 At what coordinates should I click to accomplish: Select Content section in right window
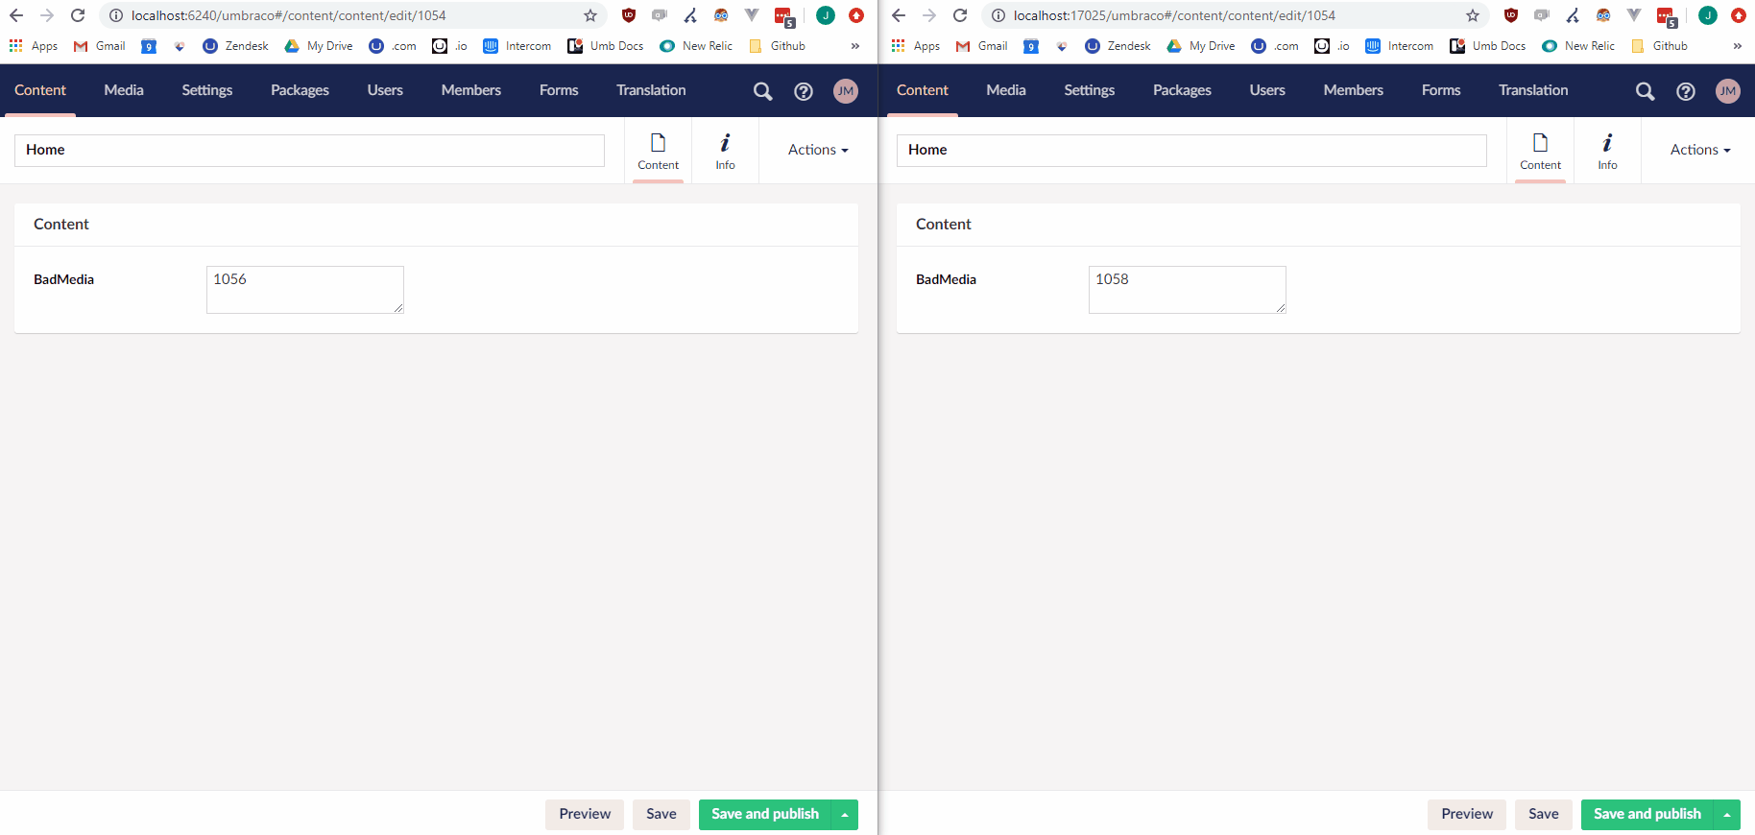923,90
